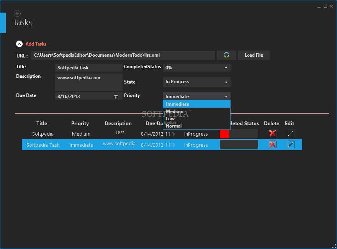This screenshot has width=337, height=249.
Task: Click the refresh icon next to URL field
Action: pyautogui.click(x=226, y=55)
